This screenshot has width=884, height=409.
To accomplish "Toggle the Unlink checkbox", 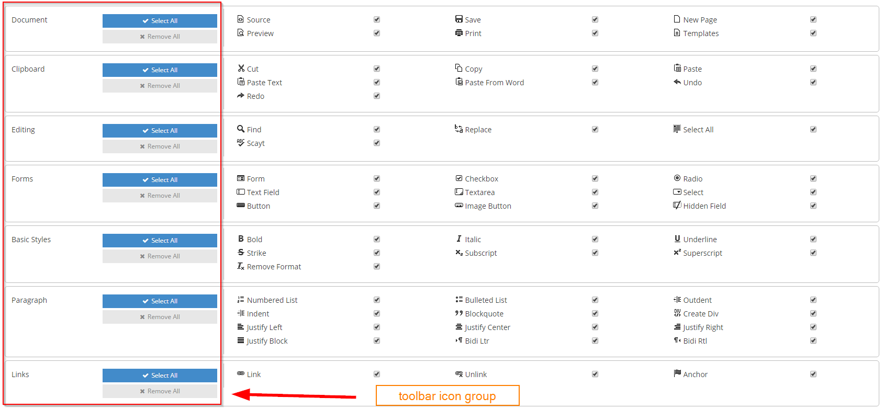I will pyautogui.click(x=595, y=374).
